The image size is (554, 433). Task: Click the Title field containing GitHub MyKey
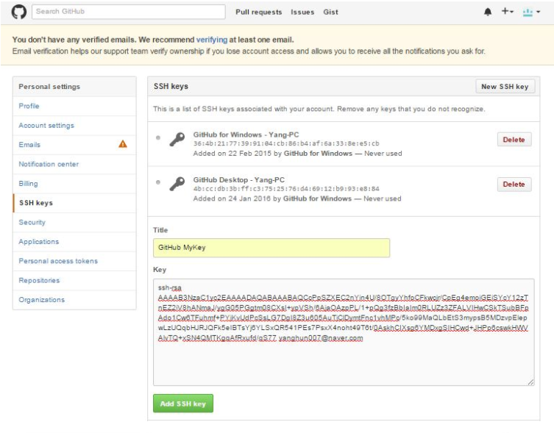coord(271,248)
